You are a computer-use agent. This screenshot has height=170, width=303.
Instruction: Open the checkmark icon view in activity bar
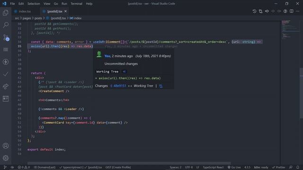click(6, 74)
